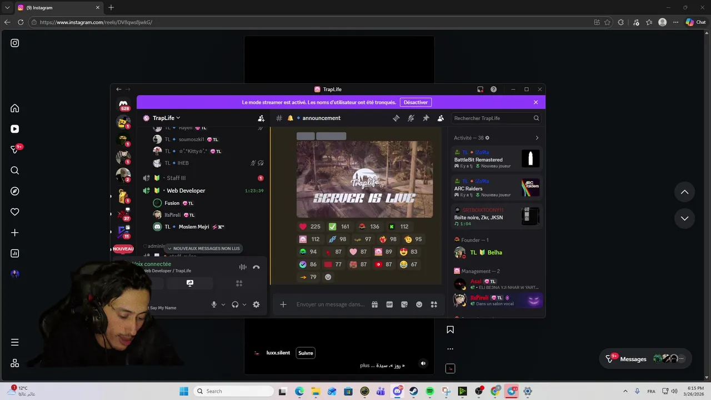Open the Discord gift icon in message bar
Viewport: 711px width, 400px height.
(375, 304)
